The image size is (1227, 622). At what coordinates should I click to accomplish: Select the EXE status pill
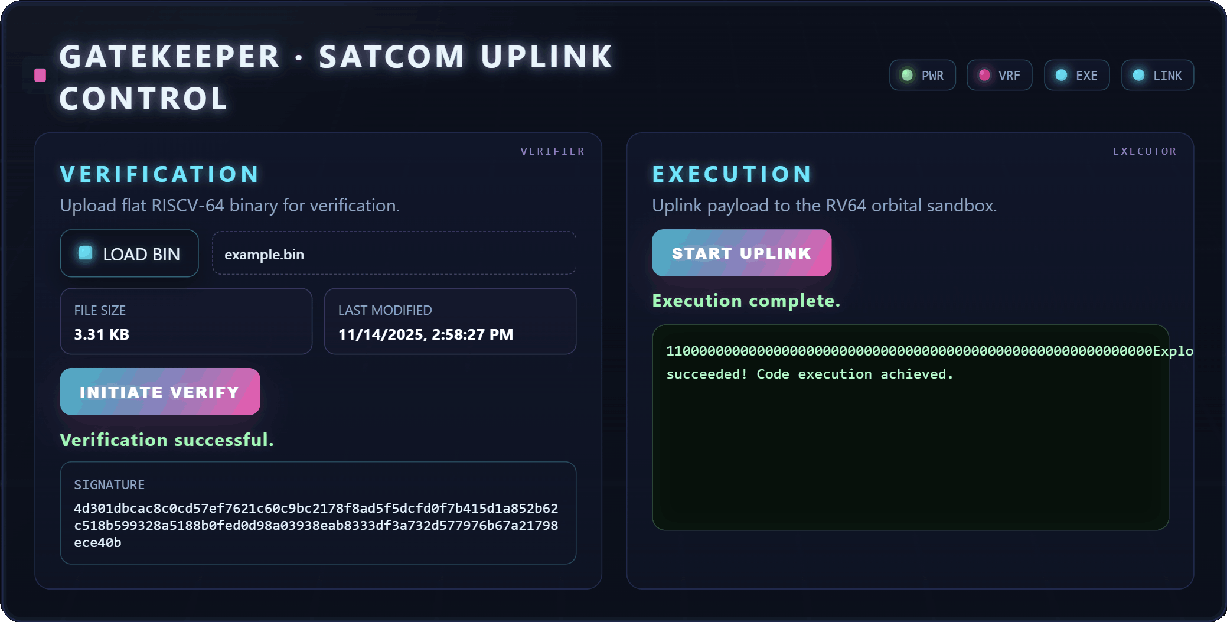point(1076,75)
